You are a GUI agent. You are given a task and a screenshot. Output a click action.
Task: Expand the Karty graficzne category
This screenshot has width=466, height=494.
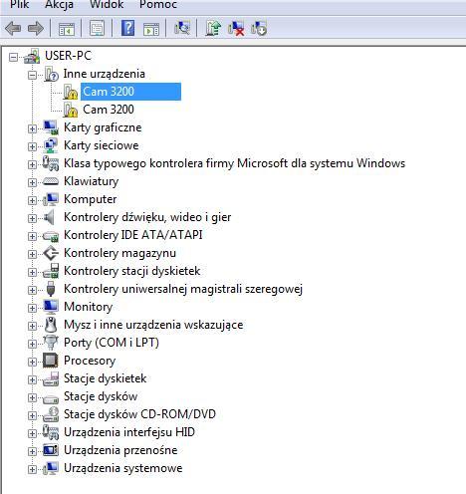point(32,128)
